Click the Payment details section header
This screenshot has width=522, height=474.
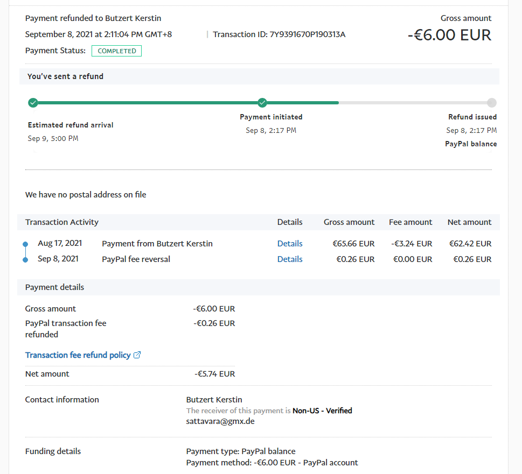[x=54, y=287]
